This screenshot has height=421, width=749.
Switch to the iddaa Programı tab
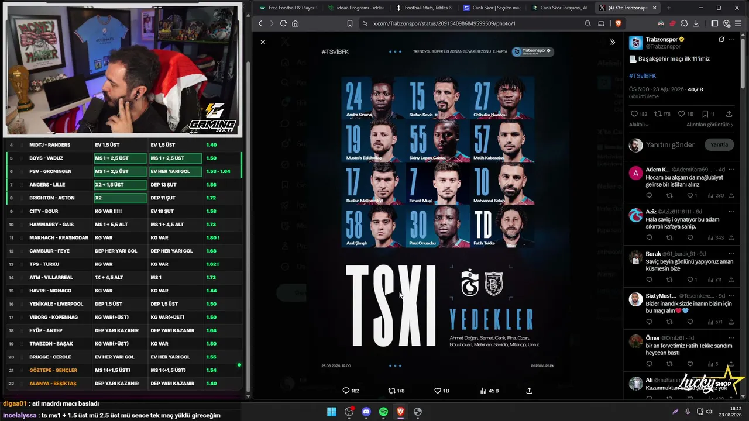(x=356, y=8)
